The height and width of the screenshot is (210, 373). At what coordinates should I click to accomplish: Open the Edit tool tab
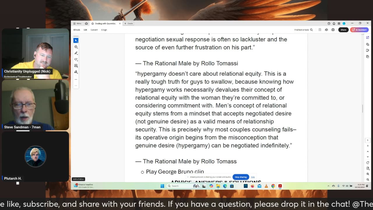click(85, 30)
